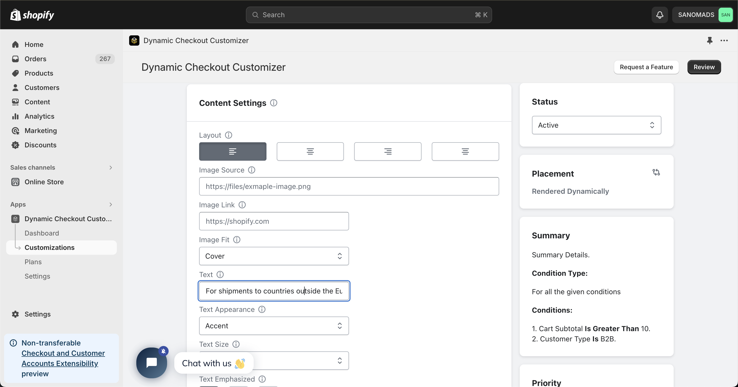This screenshot has height=387, width=738.
Task: Open the Text Size dropdown arrows
Action: [x=340, y=361]
